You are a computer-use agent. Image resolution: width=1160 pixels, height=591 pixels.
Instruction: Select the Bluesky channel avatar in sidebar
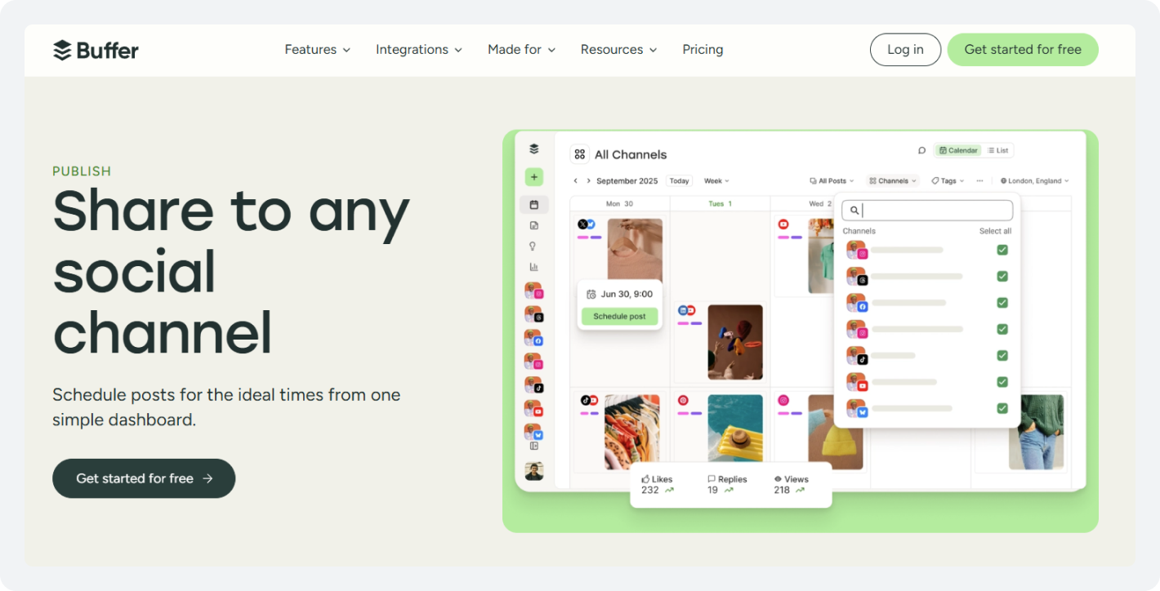[534, 432]
